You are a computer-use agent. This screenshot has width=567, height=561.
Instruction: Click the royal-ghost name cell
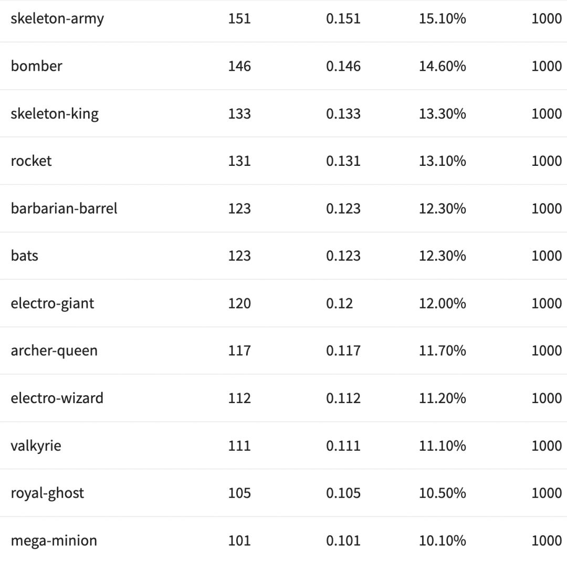(47, 493)
